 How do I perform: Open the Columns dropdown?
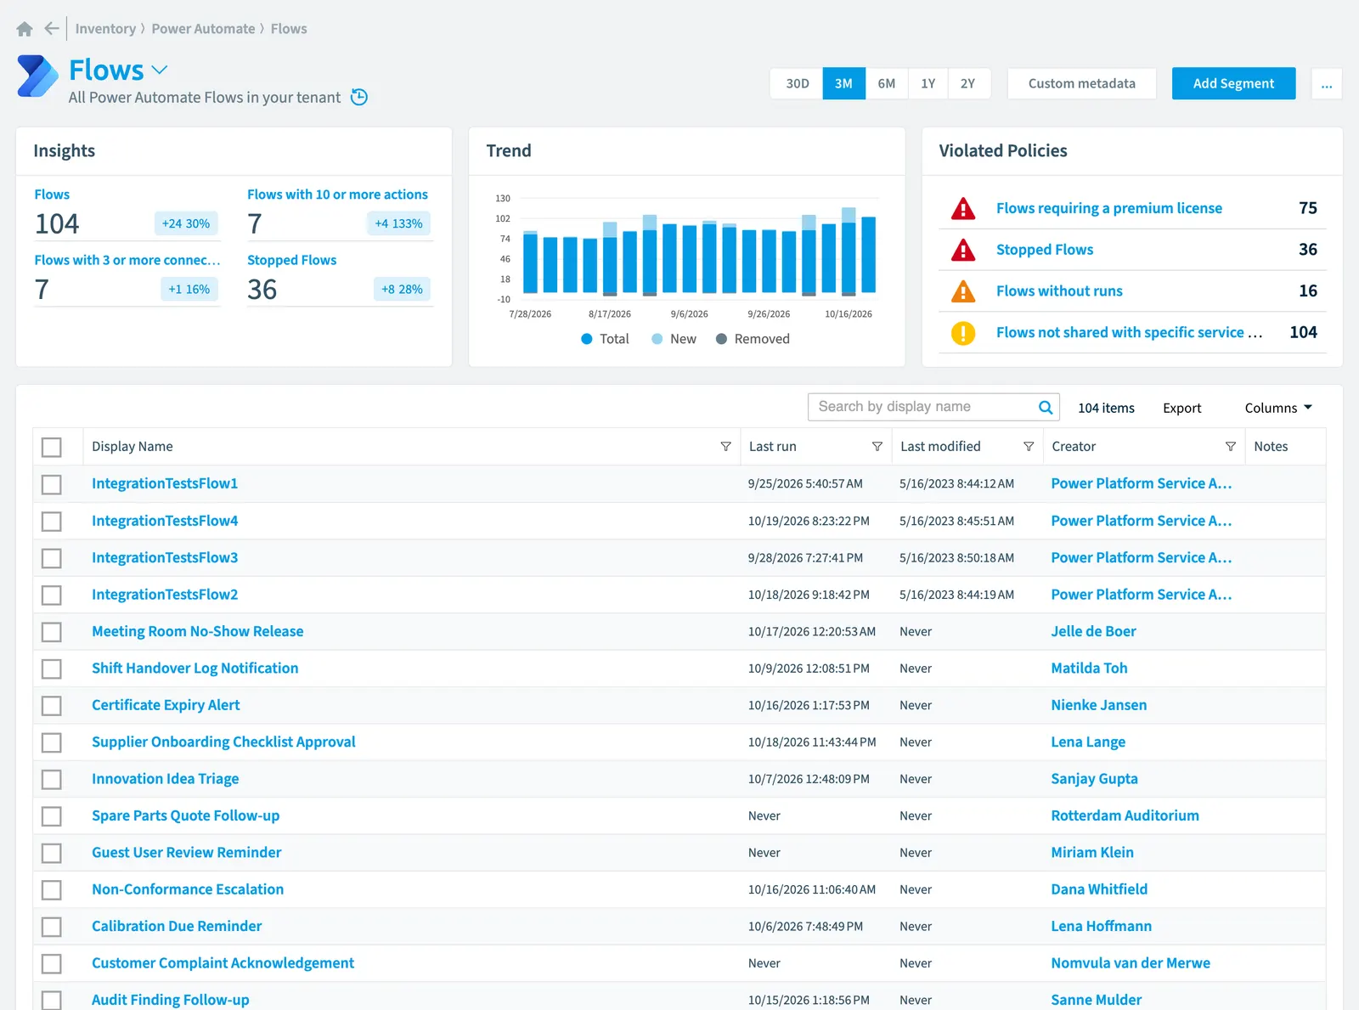(1278, 408)
